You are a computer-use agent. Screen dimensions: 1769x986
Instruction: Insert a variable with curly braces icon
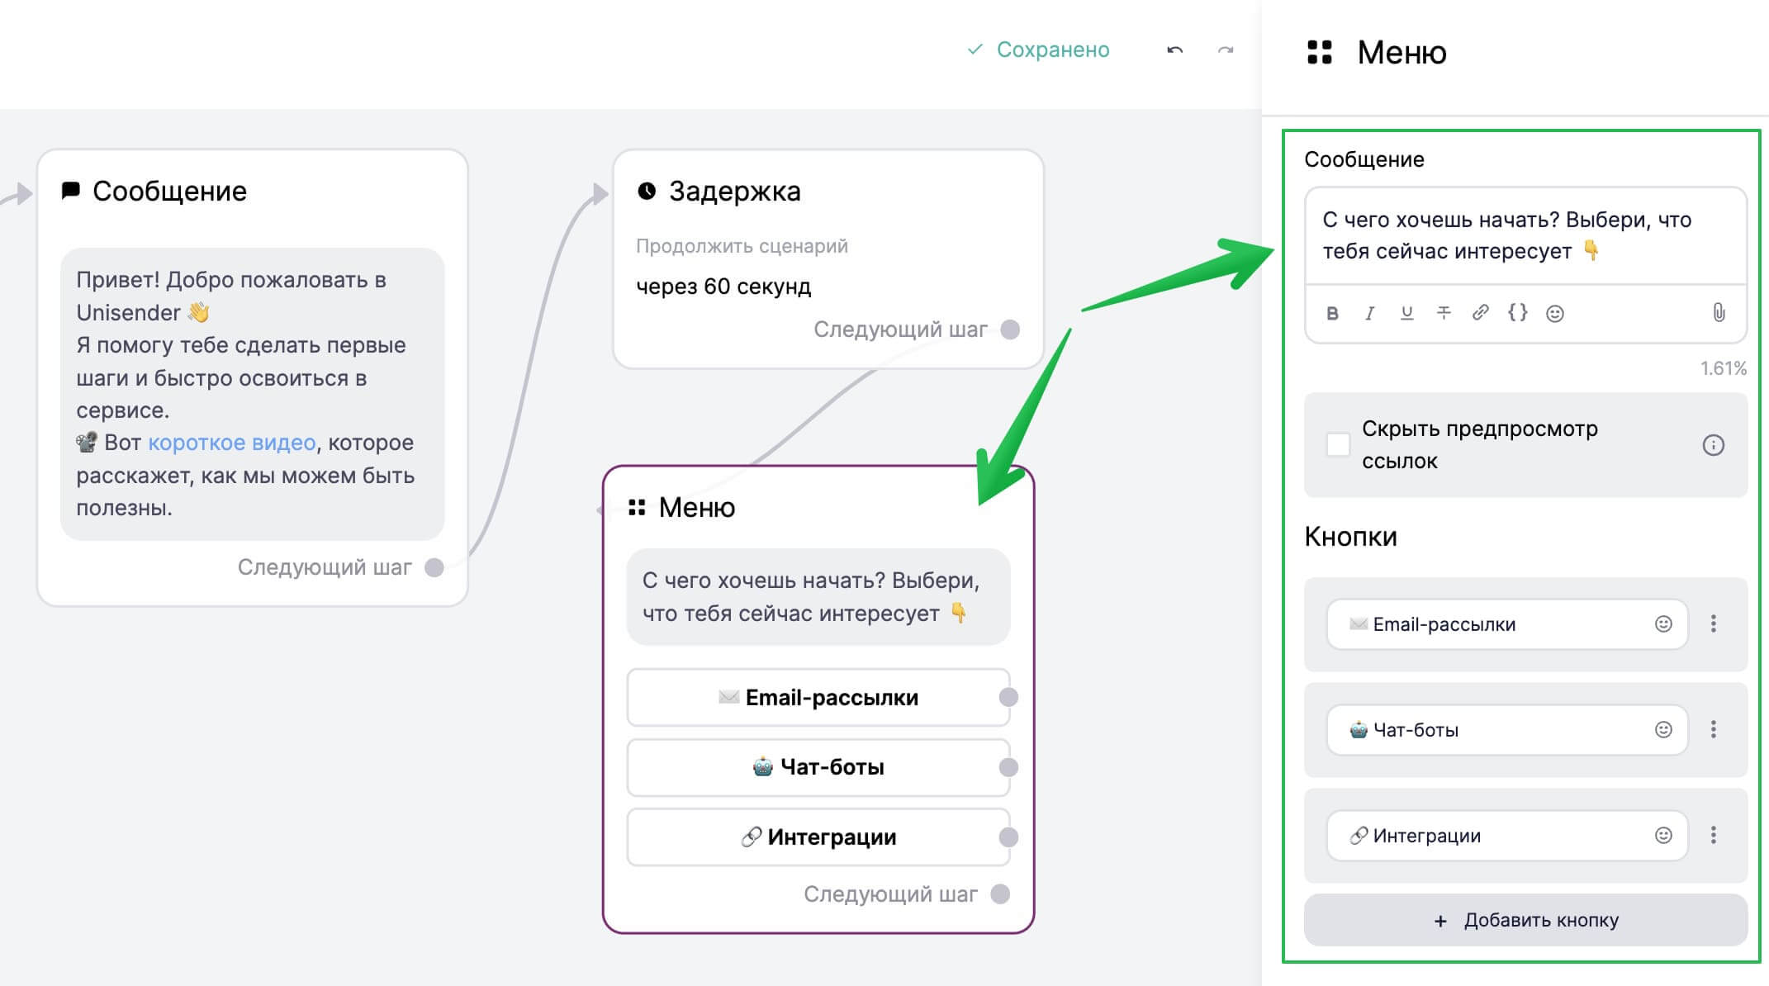coord(1518,313)
